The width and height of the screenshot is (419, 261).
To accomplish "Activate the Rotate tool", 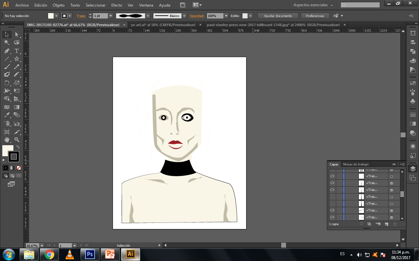I will click(7, 83).
